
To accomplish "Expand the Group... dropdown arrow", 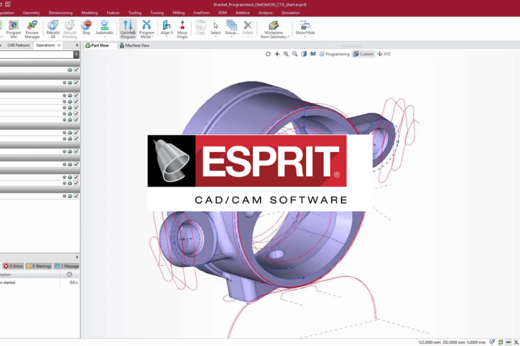I will [x=231, y=37].
